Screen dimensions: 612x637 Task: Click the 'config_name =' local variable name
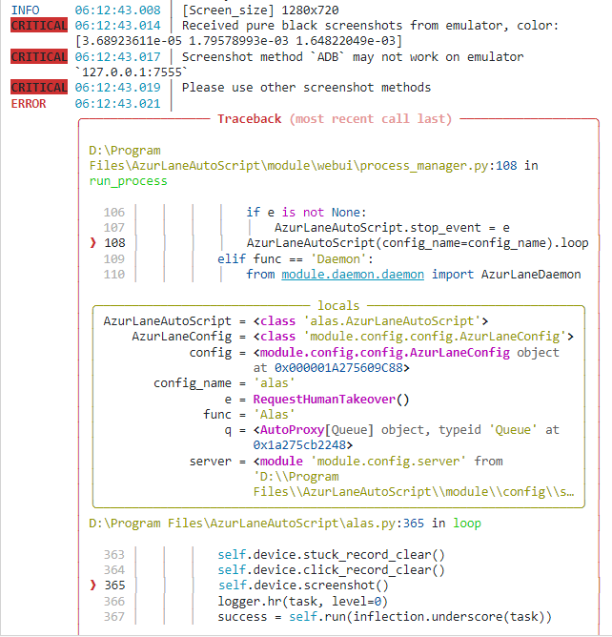pyautogui.click(x=199, y=383)
